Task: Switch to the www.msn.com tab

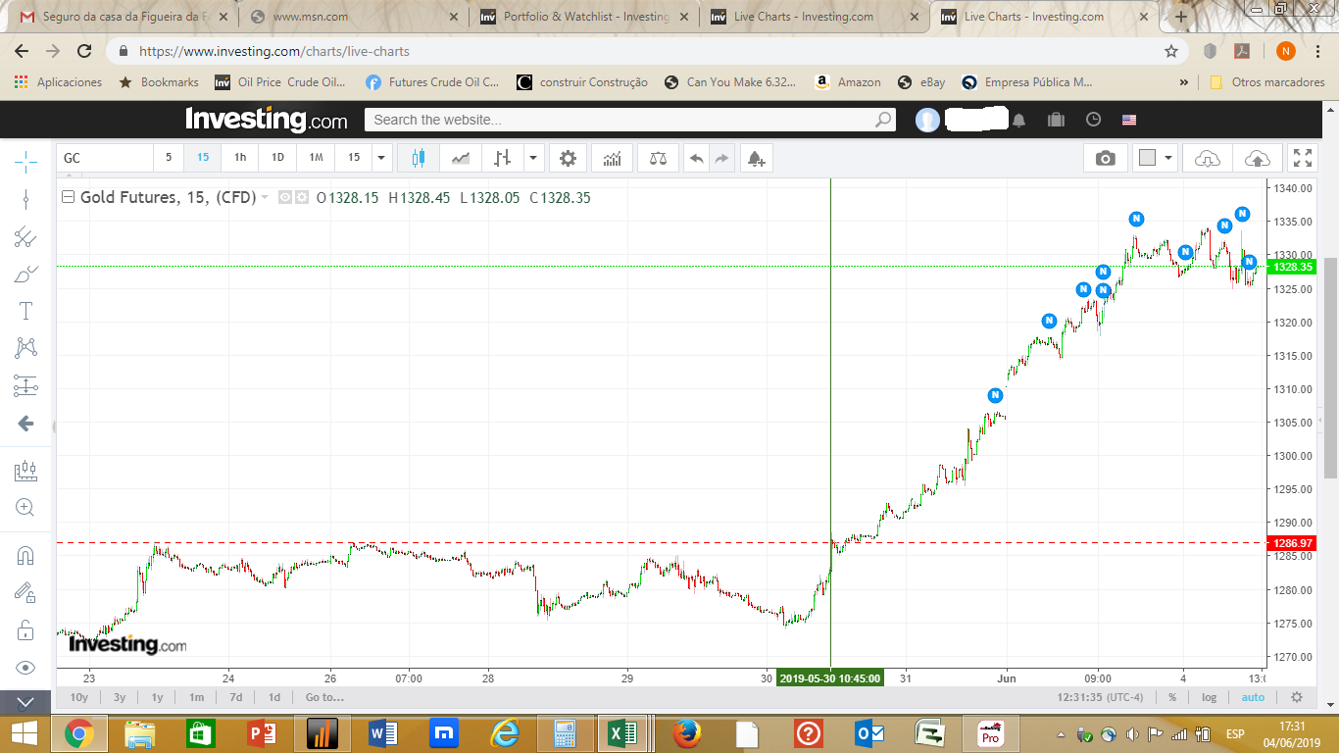Action: click(x=354, y=17)
